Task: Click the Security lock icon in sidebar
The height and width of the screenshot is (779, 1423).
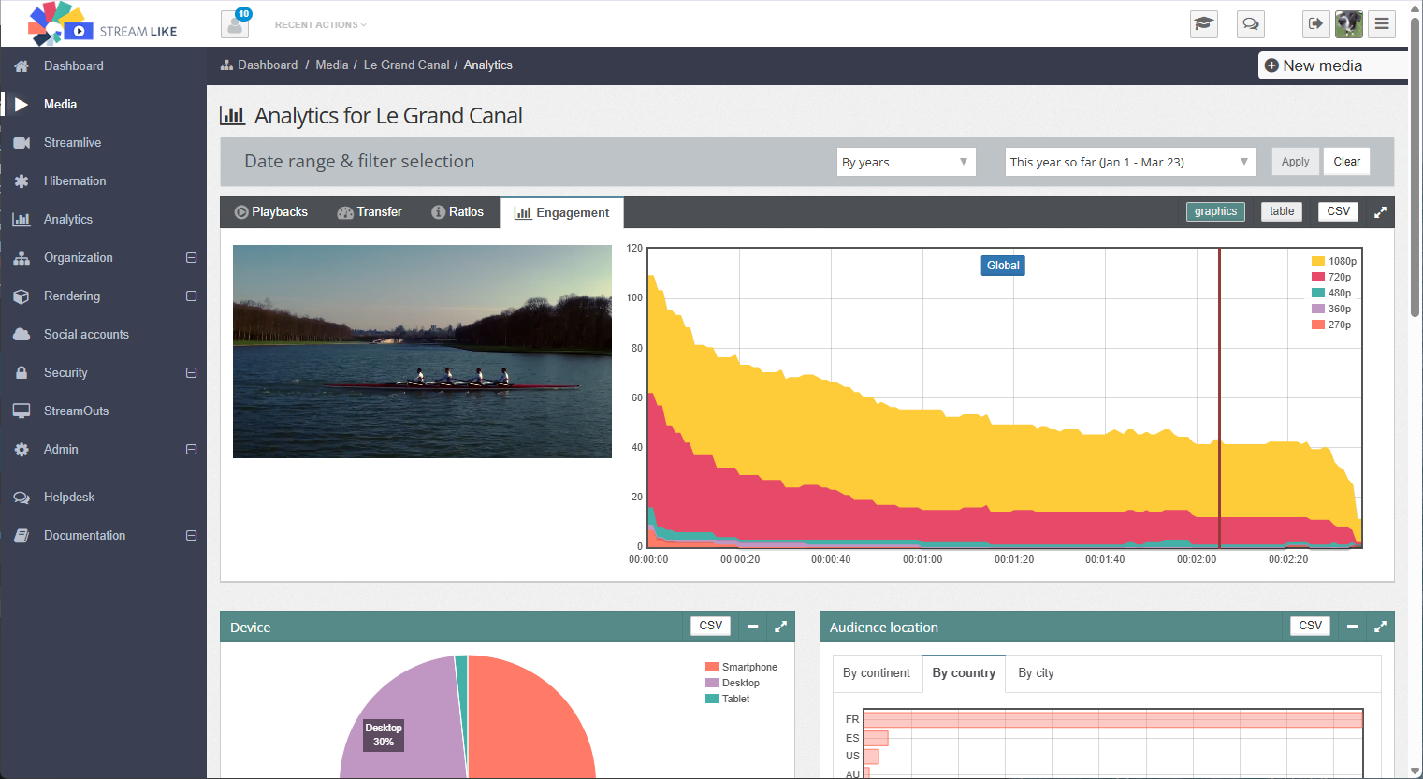Action: 22,373
